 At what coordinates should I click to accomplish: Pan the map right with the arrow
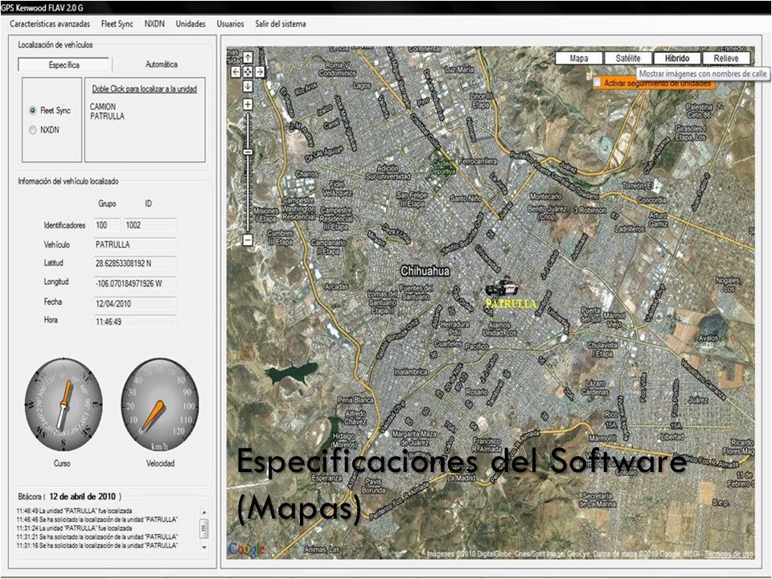coord(260,72)
